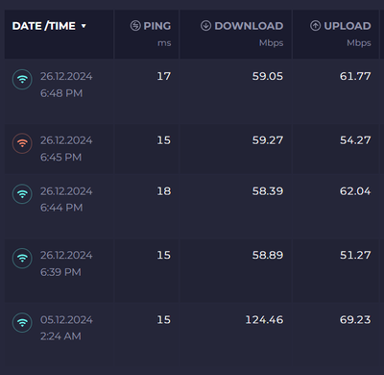Viewport: 384px width, 375px height.
Task: Select the 62.04 upload value
Action: click(355, 191)
